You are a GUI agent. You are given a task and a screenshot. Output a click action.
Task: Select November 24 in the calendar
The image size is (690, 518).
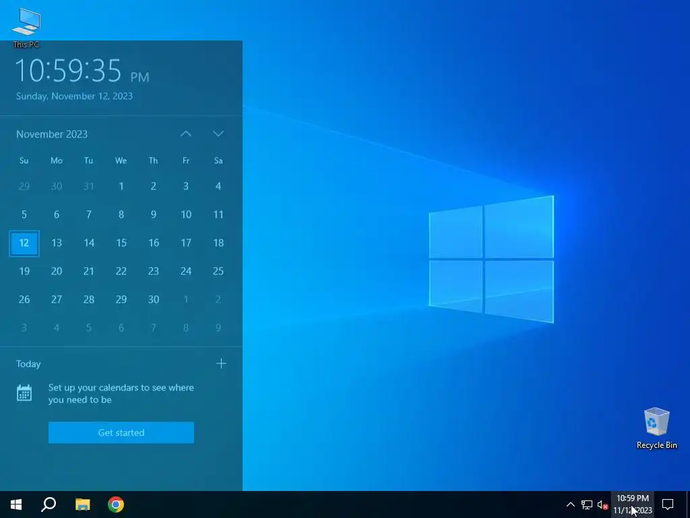[x=186, y=271]
